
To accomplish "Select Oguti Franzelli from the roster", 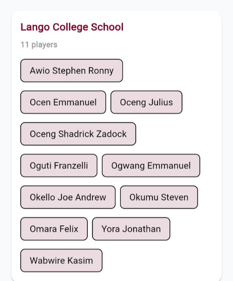I will (59, 166).
